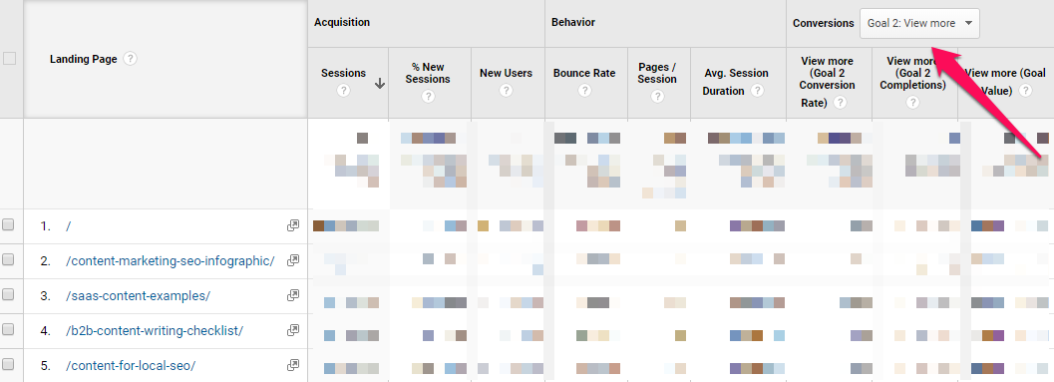This screenshot has height=382, width=1054.
Task: Open help icon under Bounce Rate
Action: tap(584, 90)
